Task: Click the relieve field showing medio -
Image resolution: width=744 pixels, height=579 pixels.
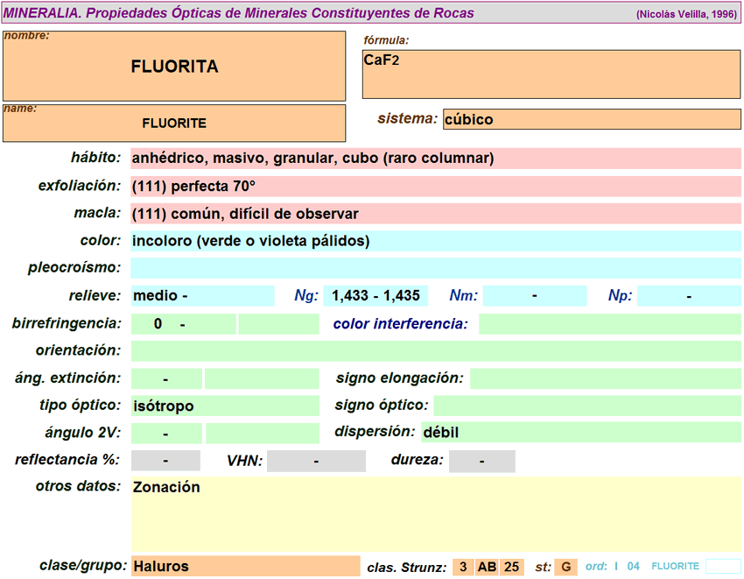Action: (x=202, y=296)
